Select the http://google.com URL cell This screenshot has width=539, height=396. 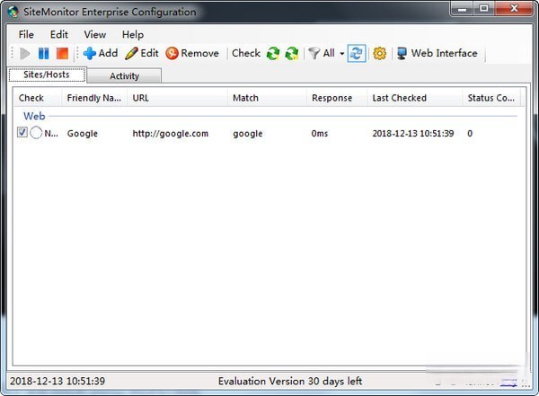tap(171, 134)
